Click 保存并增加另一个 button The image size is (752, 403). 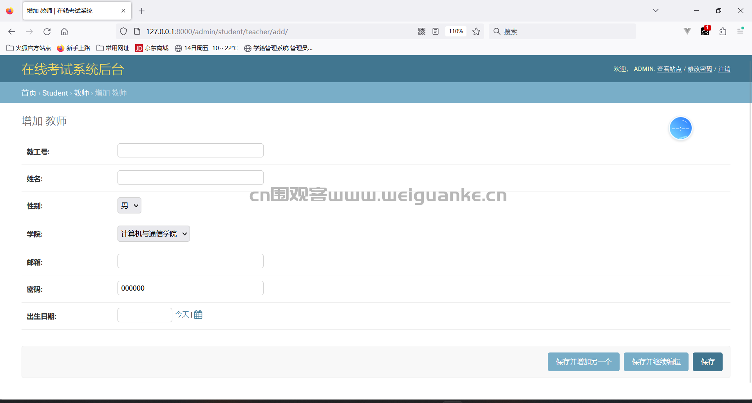click(584, 362)
